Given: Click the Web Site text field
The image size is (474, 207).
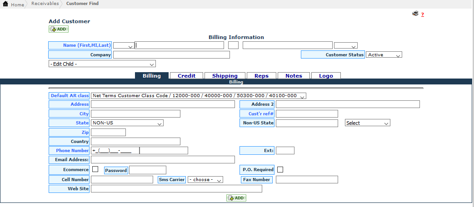Looking at the screenshot, I should [176, 189].
